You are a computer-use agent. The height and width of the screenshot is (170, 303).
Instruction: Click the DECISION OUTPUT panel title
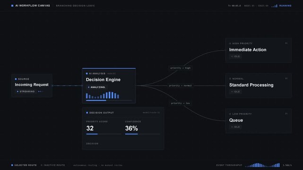(x=102, y=113)
